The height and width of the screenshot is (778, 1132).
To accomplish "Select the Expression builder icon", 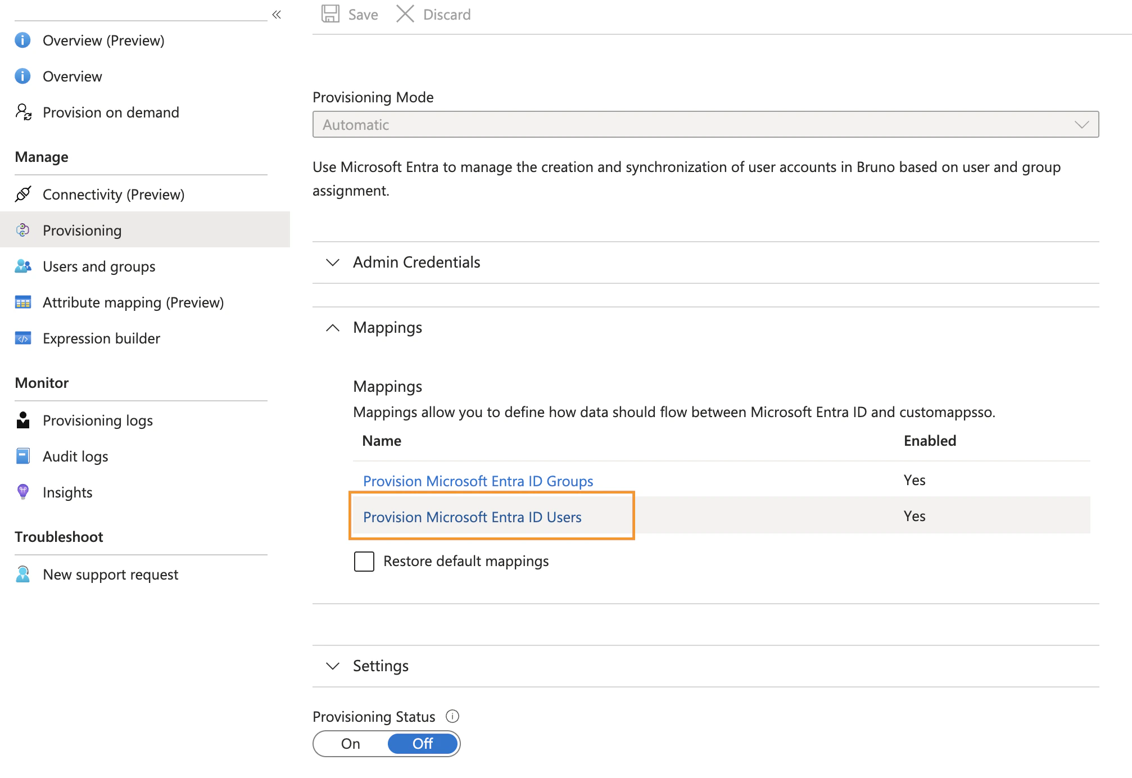I will pos(23,338).
